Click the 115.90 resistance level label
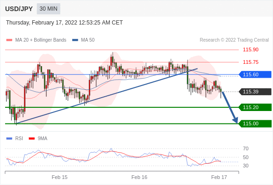Screen dimensions: 273x185 pyautogui.click(x=250, y=49)
